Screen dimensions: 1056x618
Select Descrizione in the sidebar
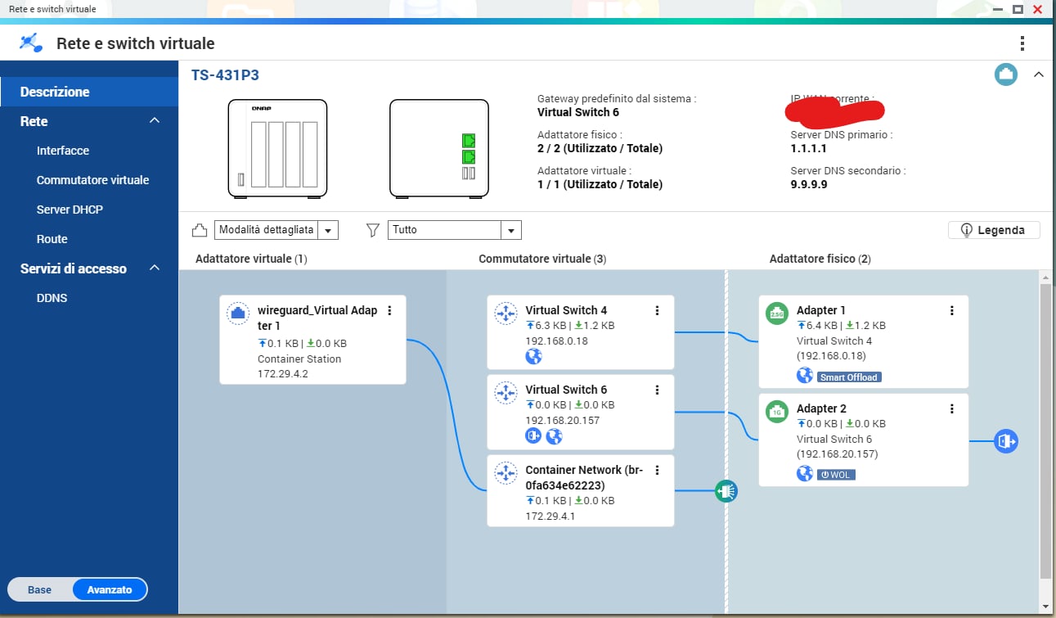pos(89,92)
